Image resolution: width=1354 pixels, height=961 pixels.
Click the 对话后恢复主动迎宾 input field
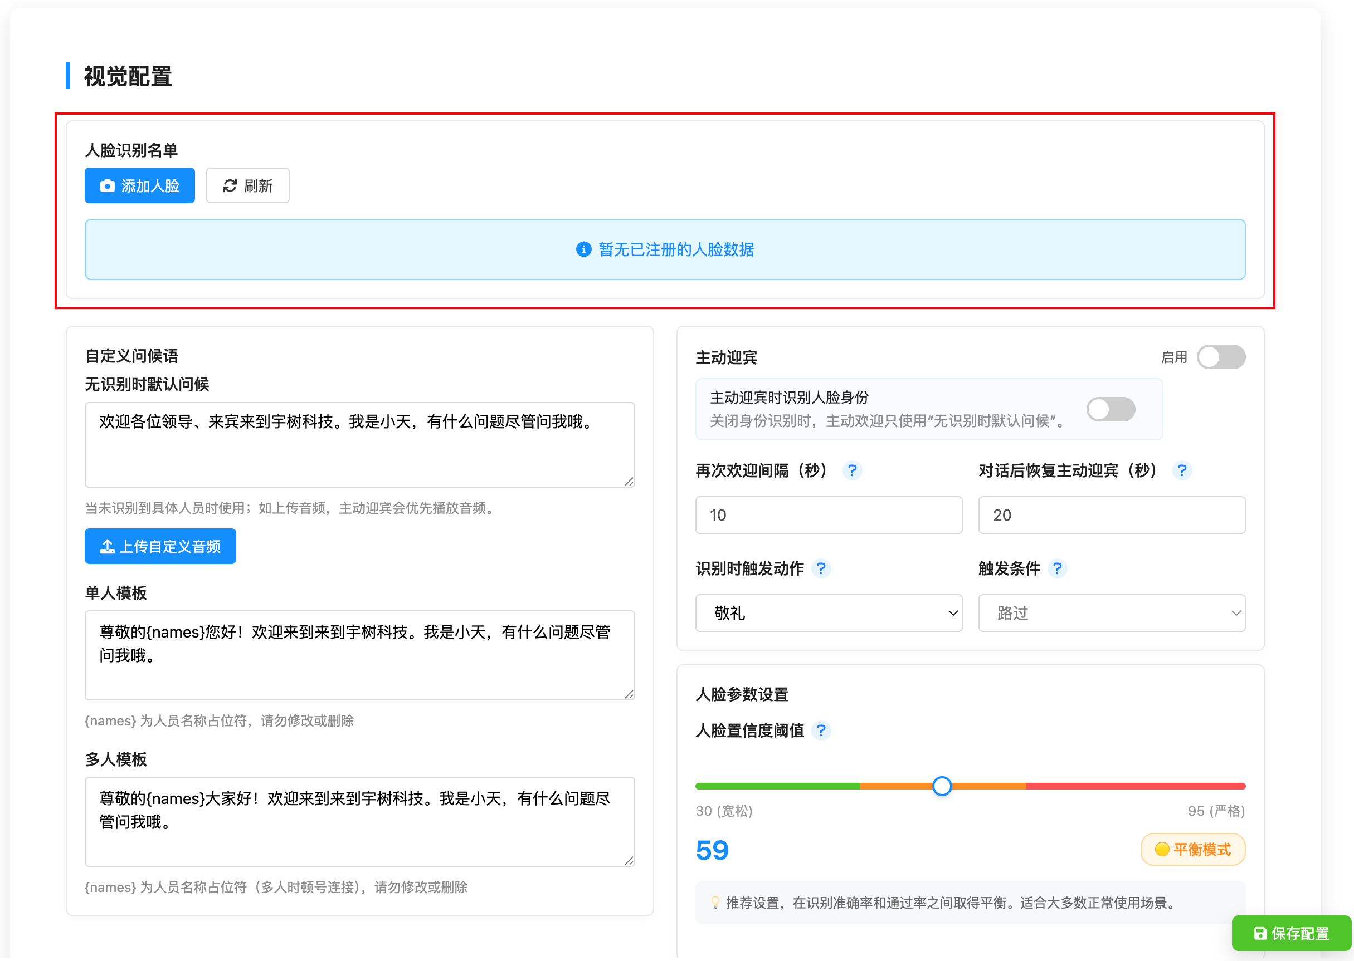(1112, 515)
